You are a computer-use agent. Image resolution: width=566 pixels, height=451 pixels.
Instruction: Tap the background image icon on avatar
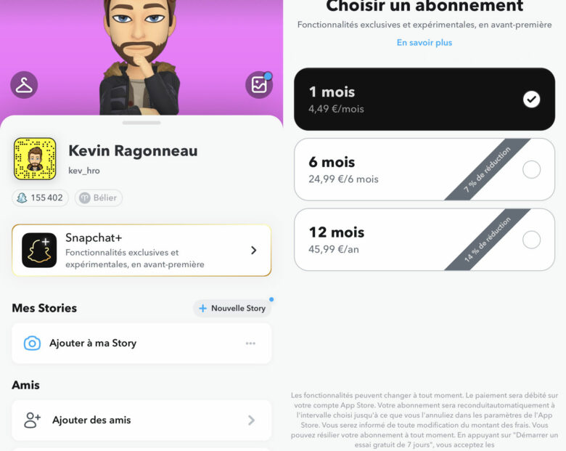[x=259, y=85]
